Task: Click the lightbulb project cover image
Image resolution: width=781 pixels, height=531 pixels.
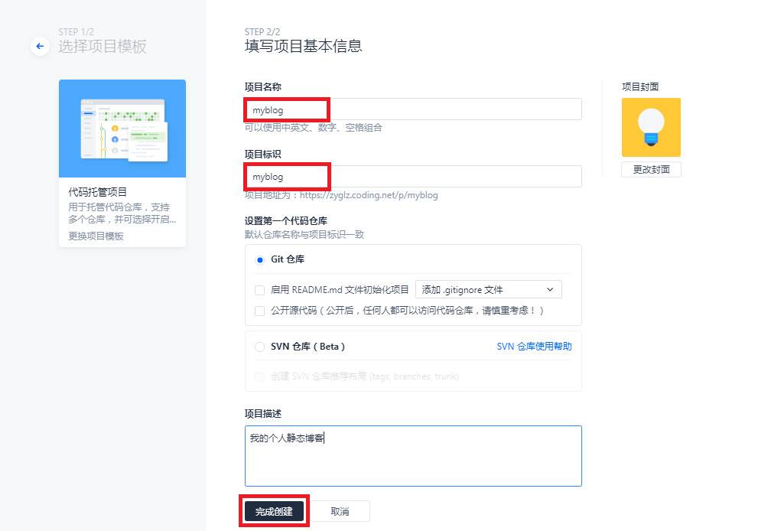Action: tap(651, 128)
